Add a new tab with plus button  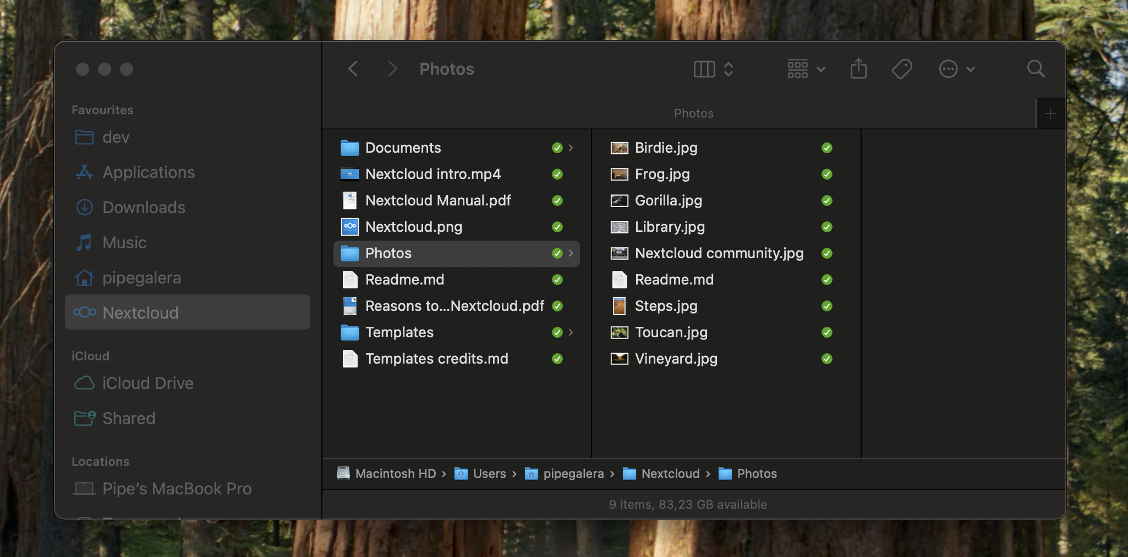(1050, 114)
